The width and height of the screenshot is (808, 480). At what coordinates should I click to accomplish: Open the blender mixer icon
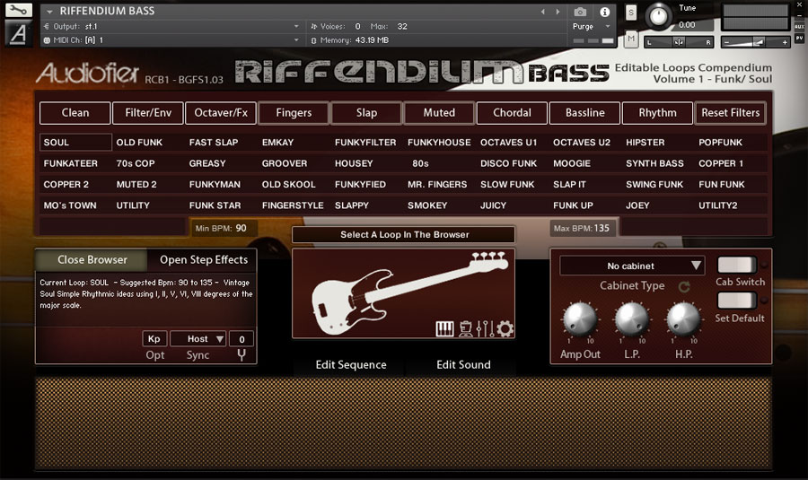(466, 328)
